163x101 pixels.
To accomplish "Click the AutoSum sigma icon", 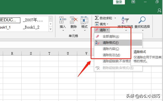I will point(97,18).
